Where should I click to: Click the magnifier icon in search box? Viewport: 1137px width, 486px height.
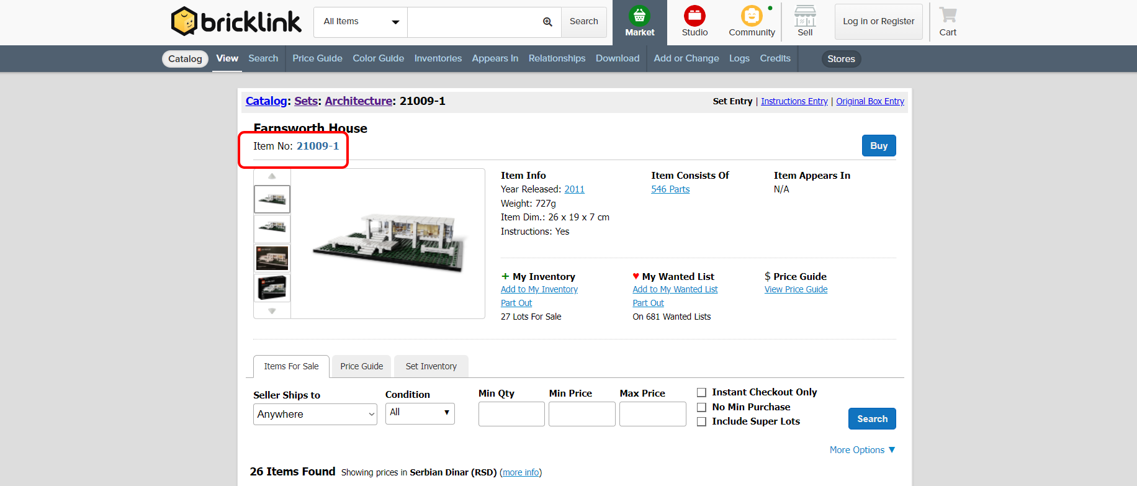(547, 22)
